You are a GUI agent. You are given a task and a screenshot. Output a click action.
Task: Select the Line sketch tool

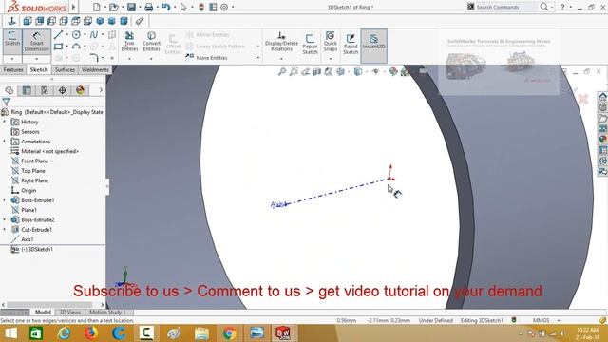pyautogui.click(x=58, y=35)
